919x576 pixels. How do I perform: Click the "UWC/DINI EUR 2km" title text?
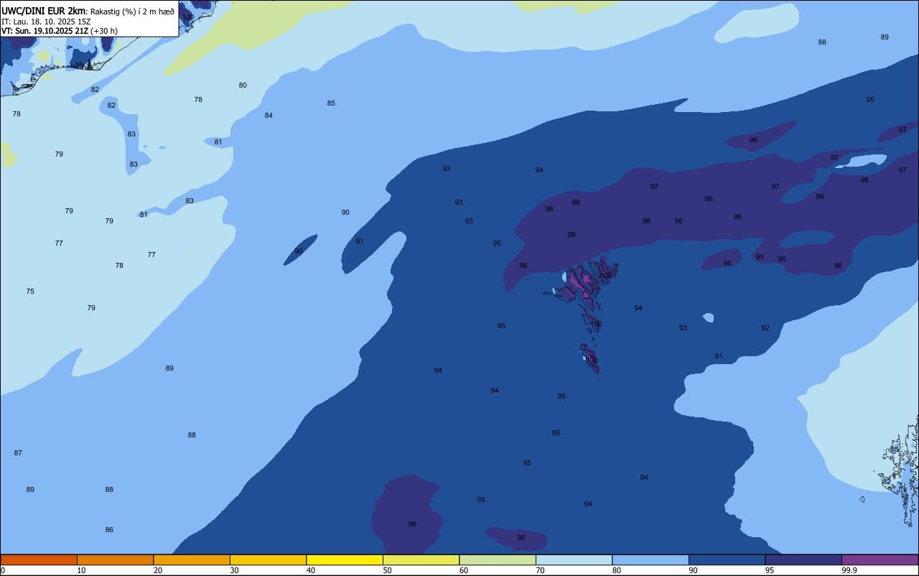coord(43,10)
